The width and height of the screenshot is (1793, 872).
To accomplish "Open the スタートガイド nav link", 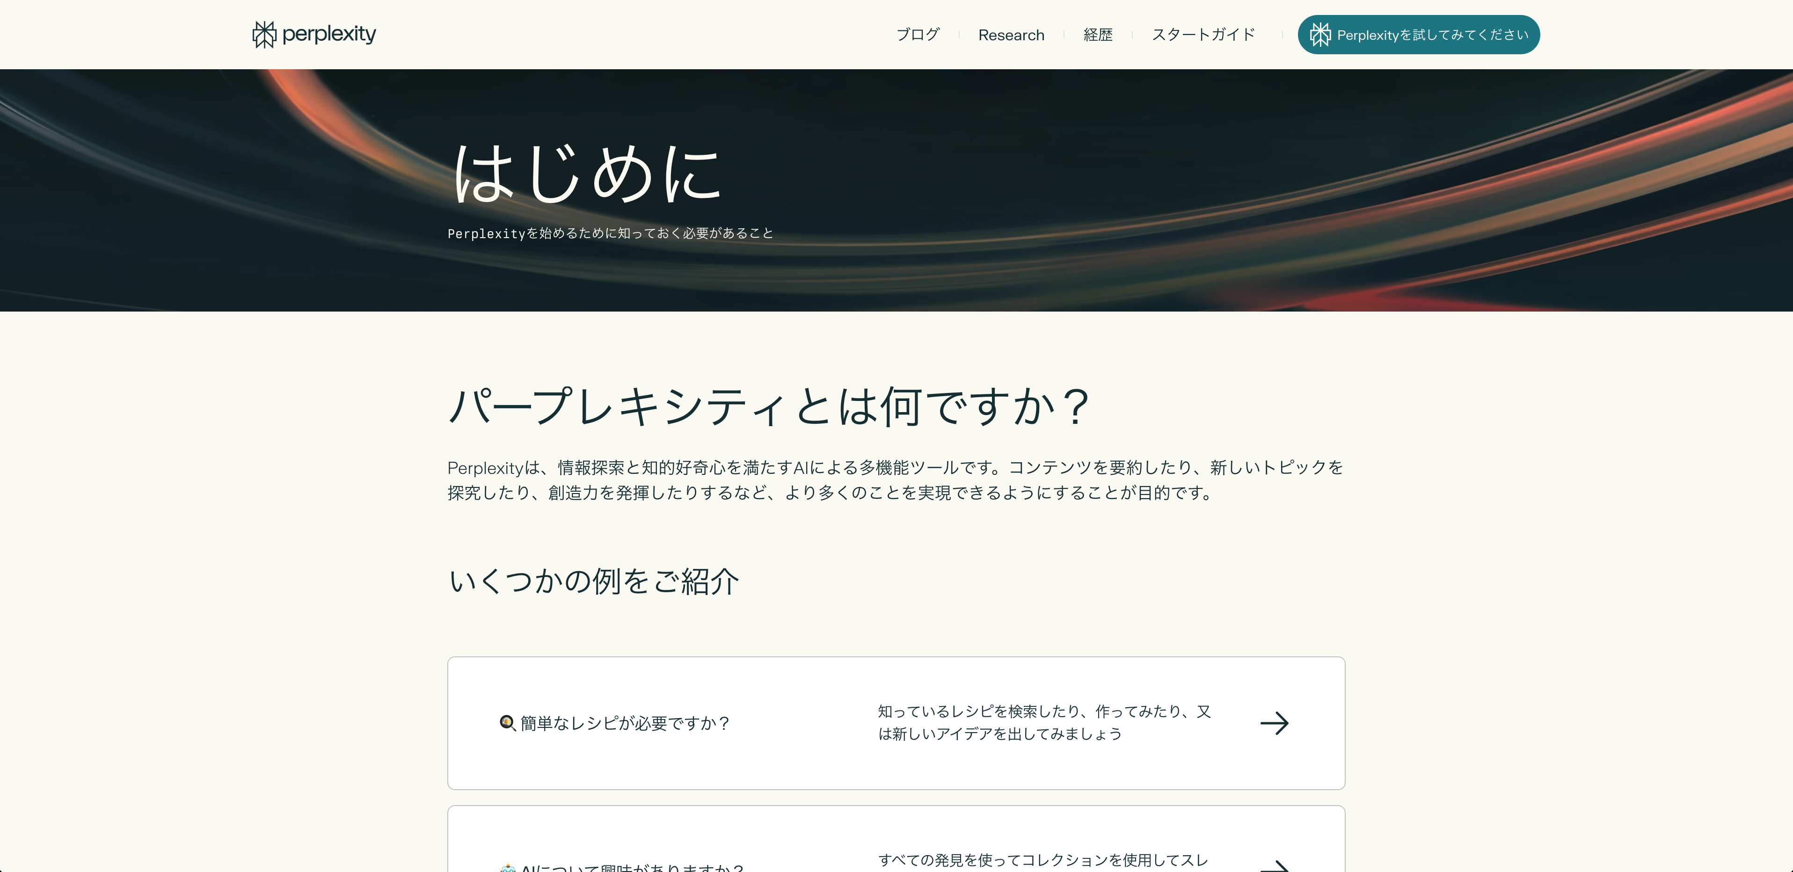I will 1203,35.
